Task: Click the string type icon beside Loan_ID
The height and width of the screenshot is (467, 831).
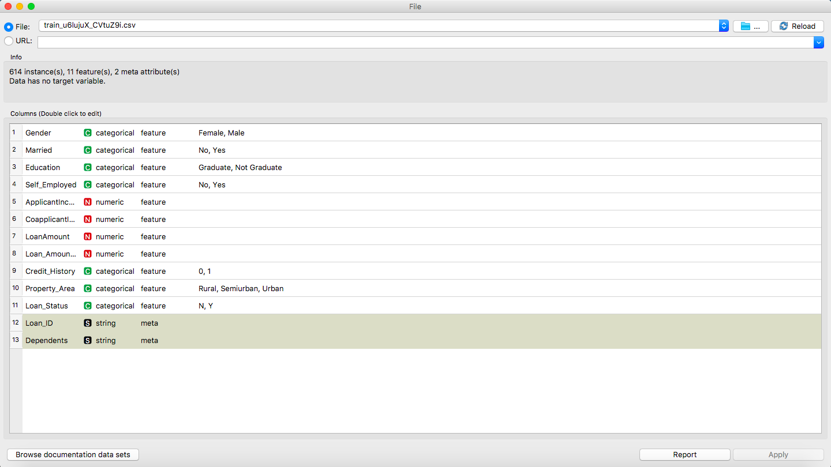Action: point(88,323)
